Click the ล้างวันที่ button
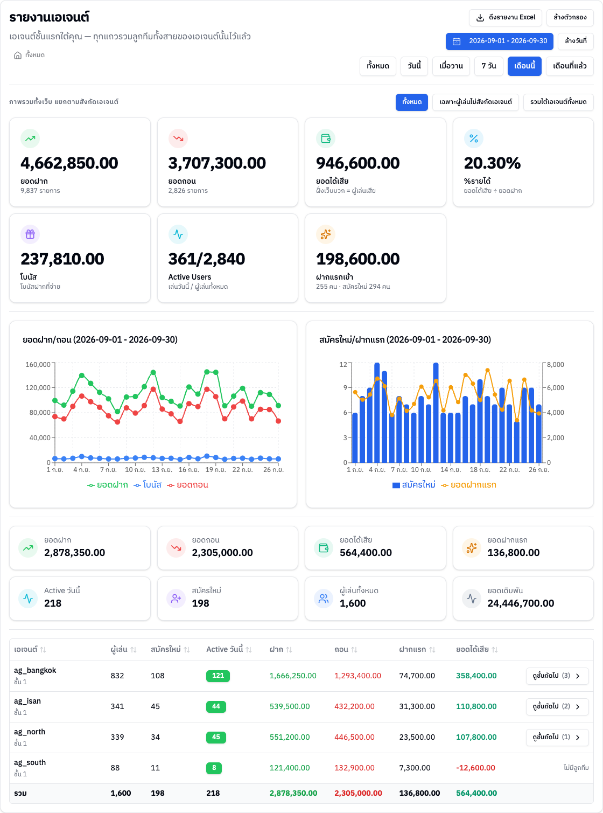The width and height of the screenshot is (603, 813). (576, 41)
